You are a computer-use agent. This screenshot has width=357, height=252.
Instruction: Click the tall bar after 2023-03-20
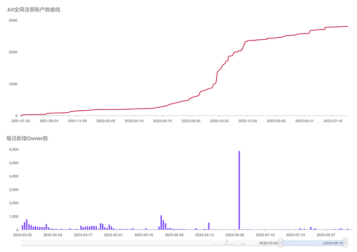[x=27, y=225]
